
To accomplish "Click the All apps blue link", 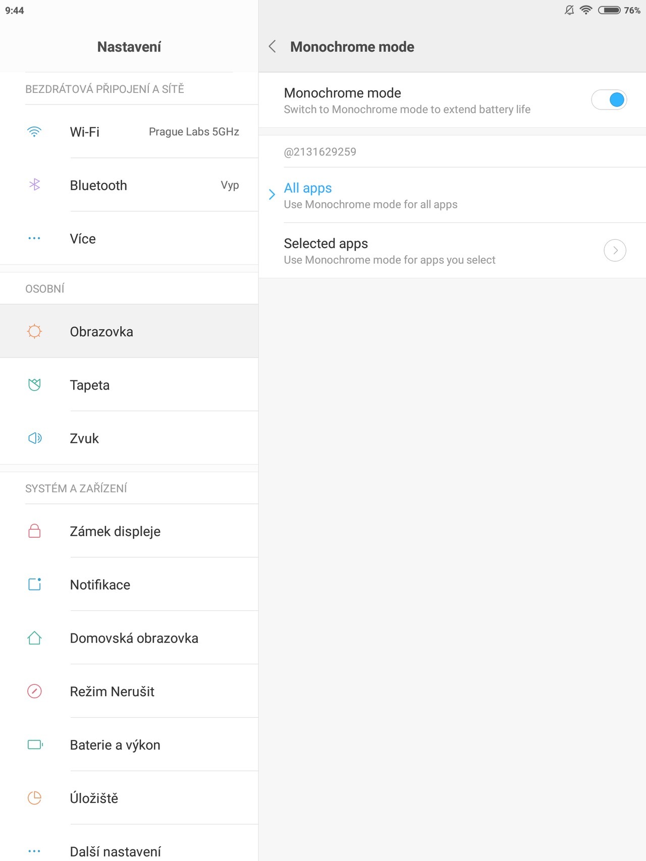I will coord(308,188).
